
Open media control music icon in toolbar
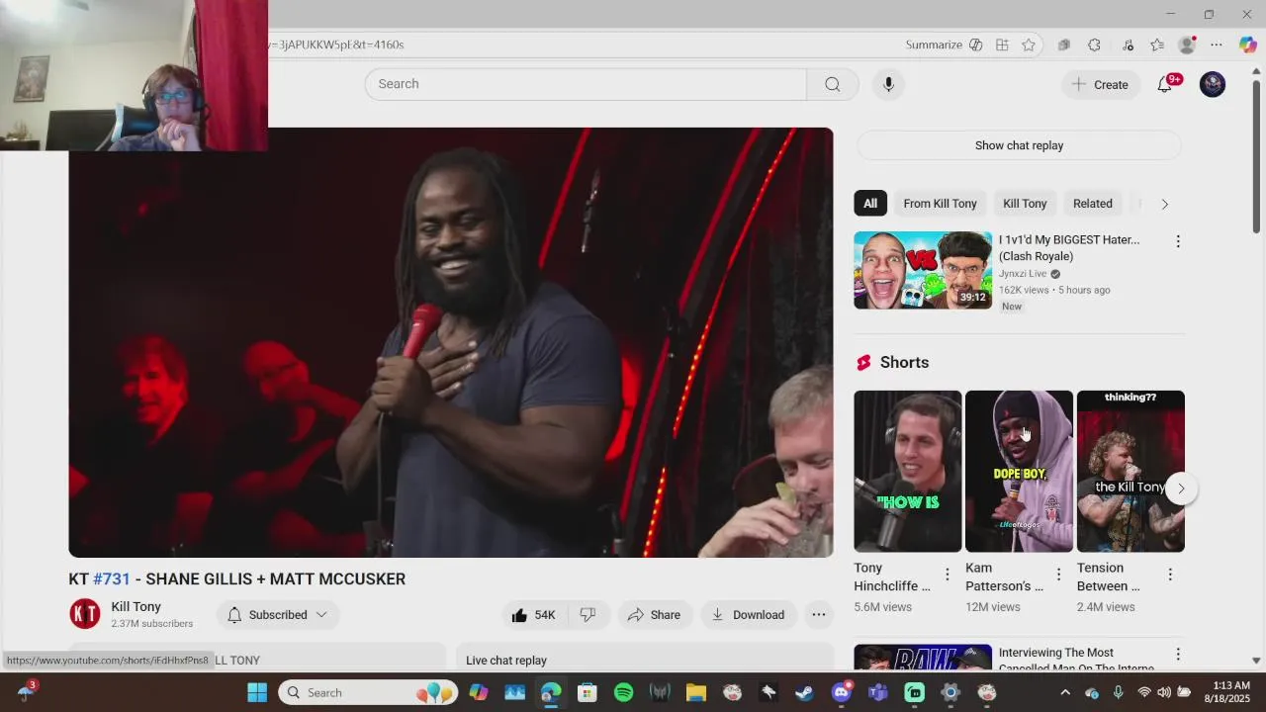(x=1128, y=44)
